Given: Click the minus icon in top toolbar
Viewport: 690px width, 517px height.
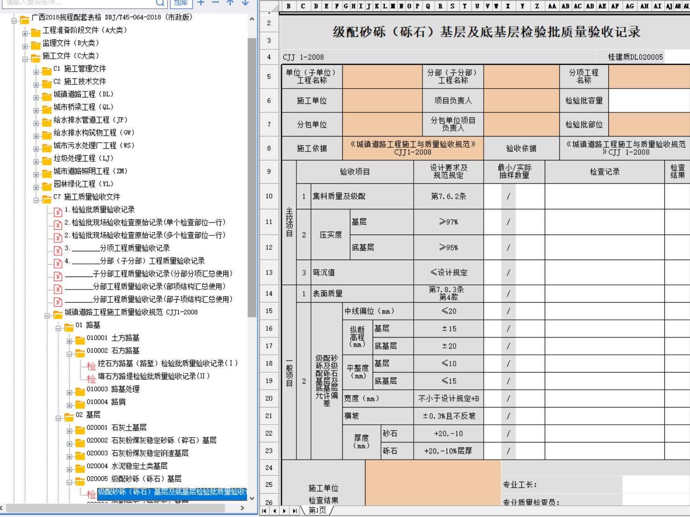Looking at the screenshot, I should (216, 3).
